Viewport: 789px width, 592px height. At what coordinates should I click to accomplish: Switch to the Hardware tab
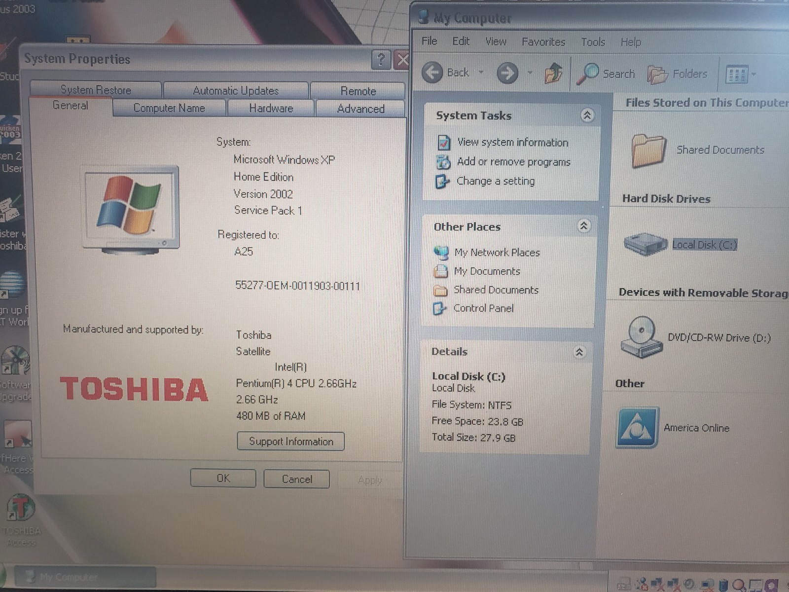tap(271, 109)
